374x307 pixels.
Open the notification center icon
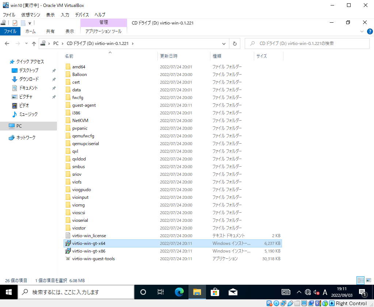[363, 292]
